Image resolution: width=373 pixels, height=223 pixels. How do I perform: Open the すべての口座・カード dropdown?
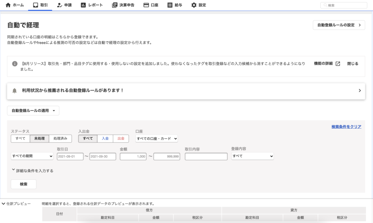pyautogui.click(x=156, y=138)
